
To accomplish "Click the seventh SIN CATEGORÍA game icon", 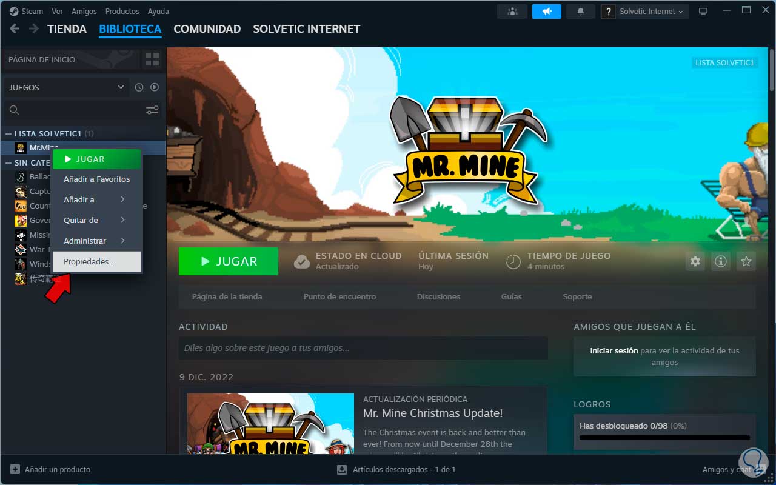I will click(x=21, y=264).
